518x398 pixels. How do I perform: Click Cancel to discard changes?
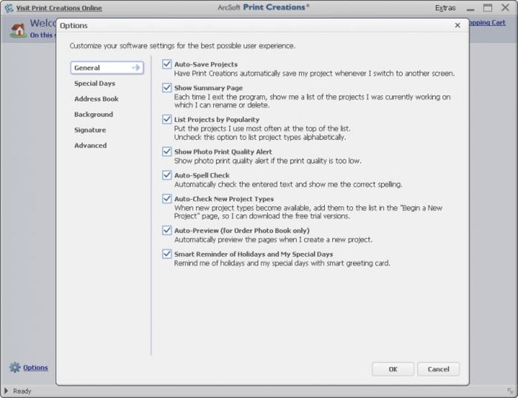coord(438,369)
